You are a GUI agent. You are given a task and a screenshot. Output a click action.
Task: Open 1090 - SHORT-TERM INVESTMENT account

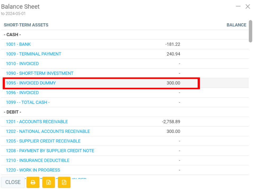(x=39, y=73)
